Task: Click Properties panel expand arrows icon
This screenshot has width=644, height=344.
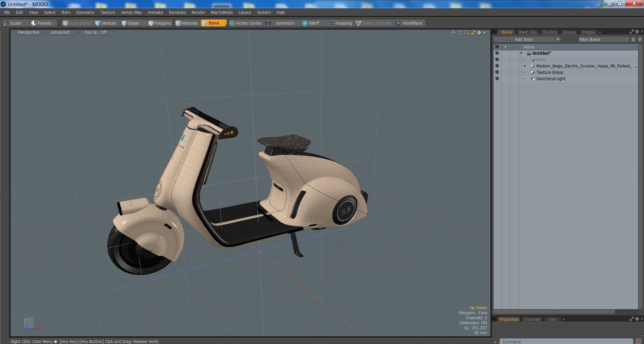Action: (x=632, y=319)
